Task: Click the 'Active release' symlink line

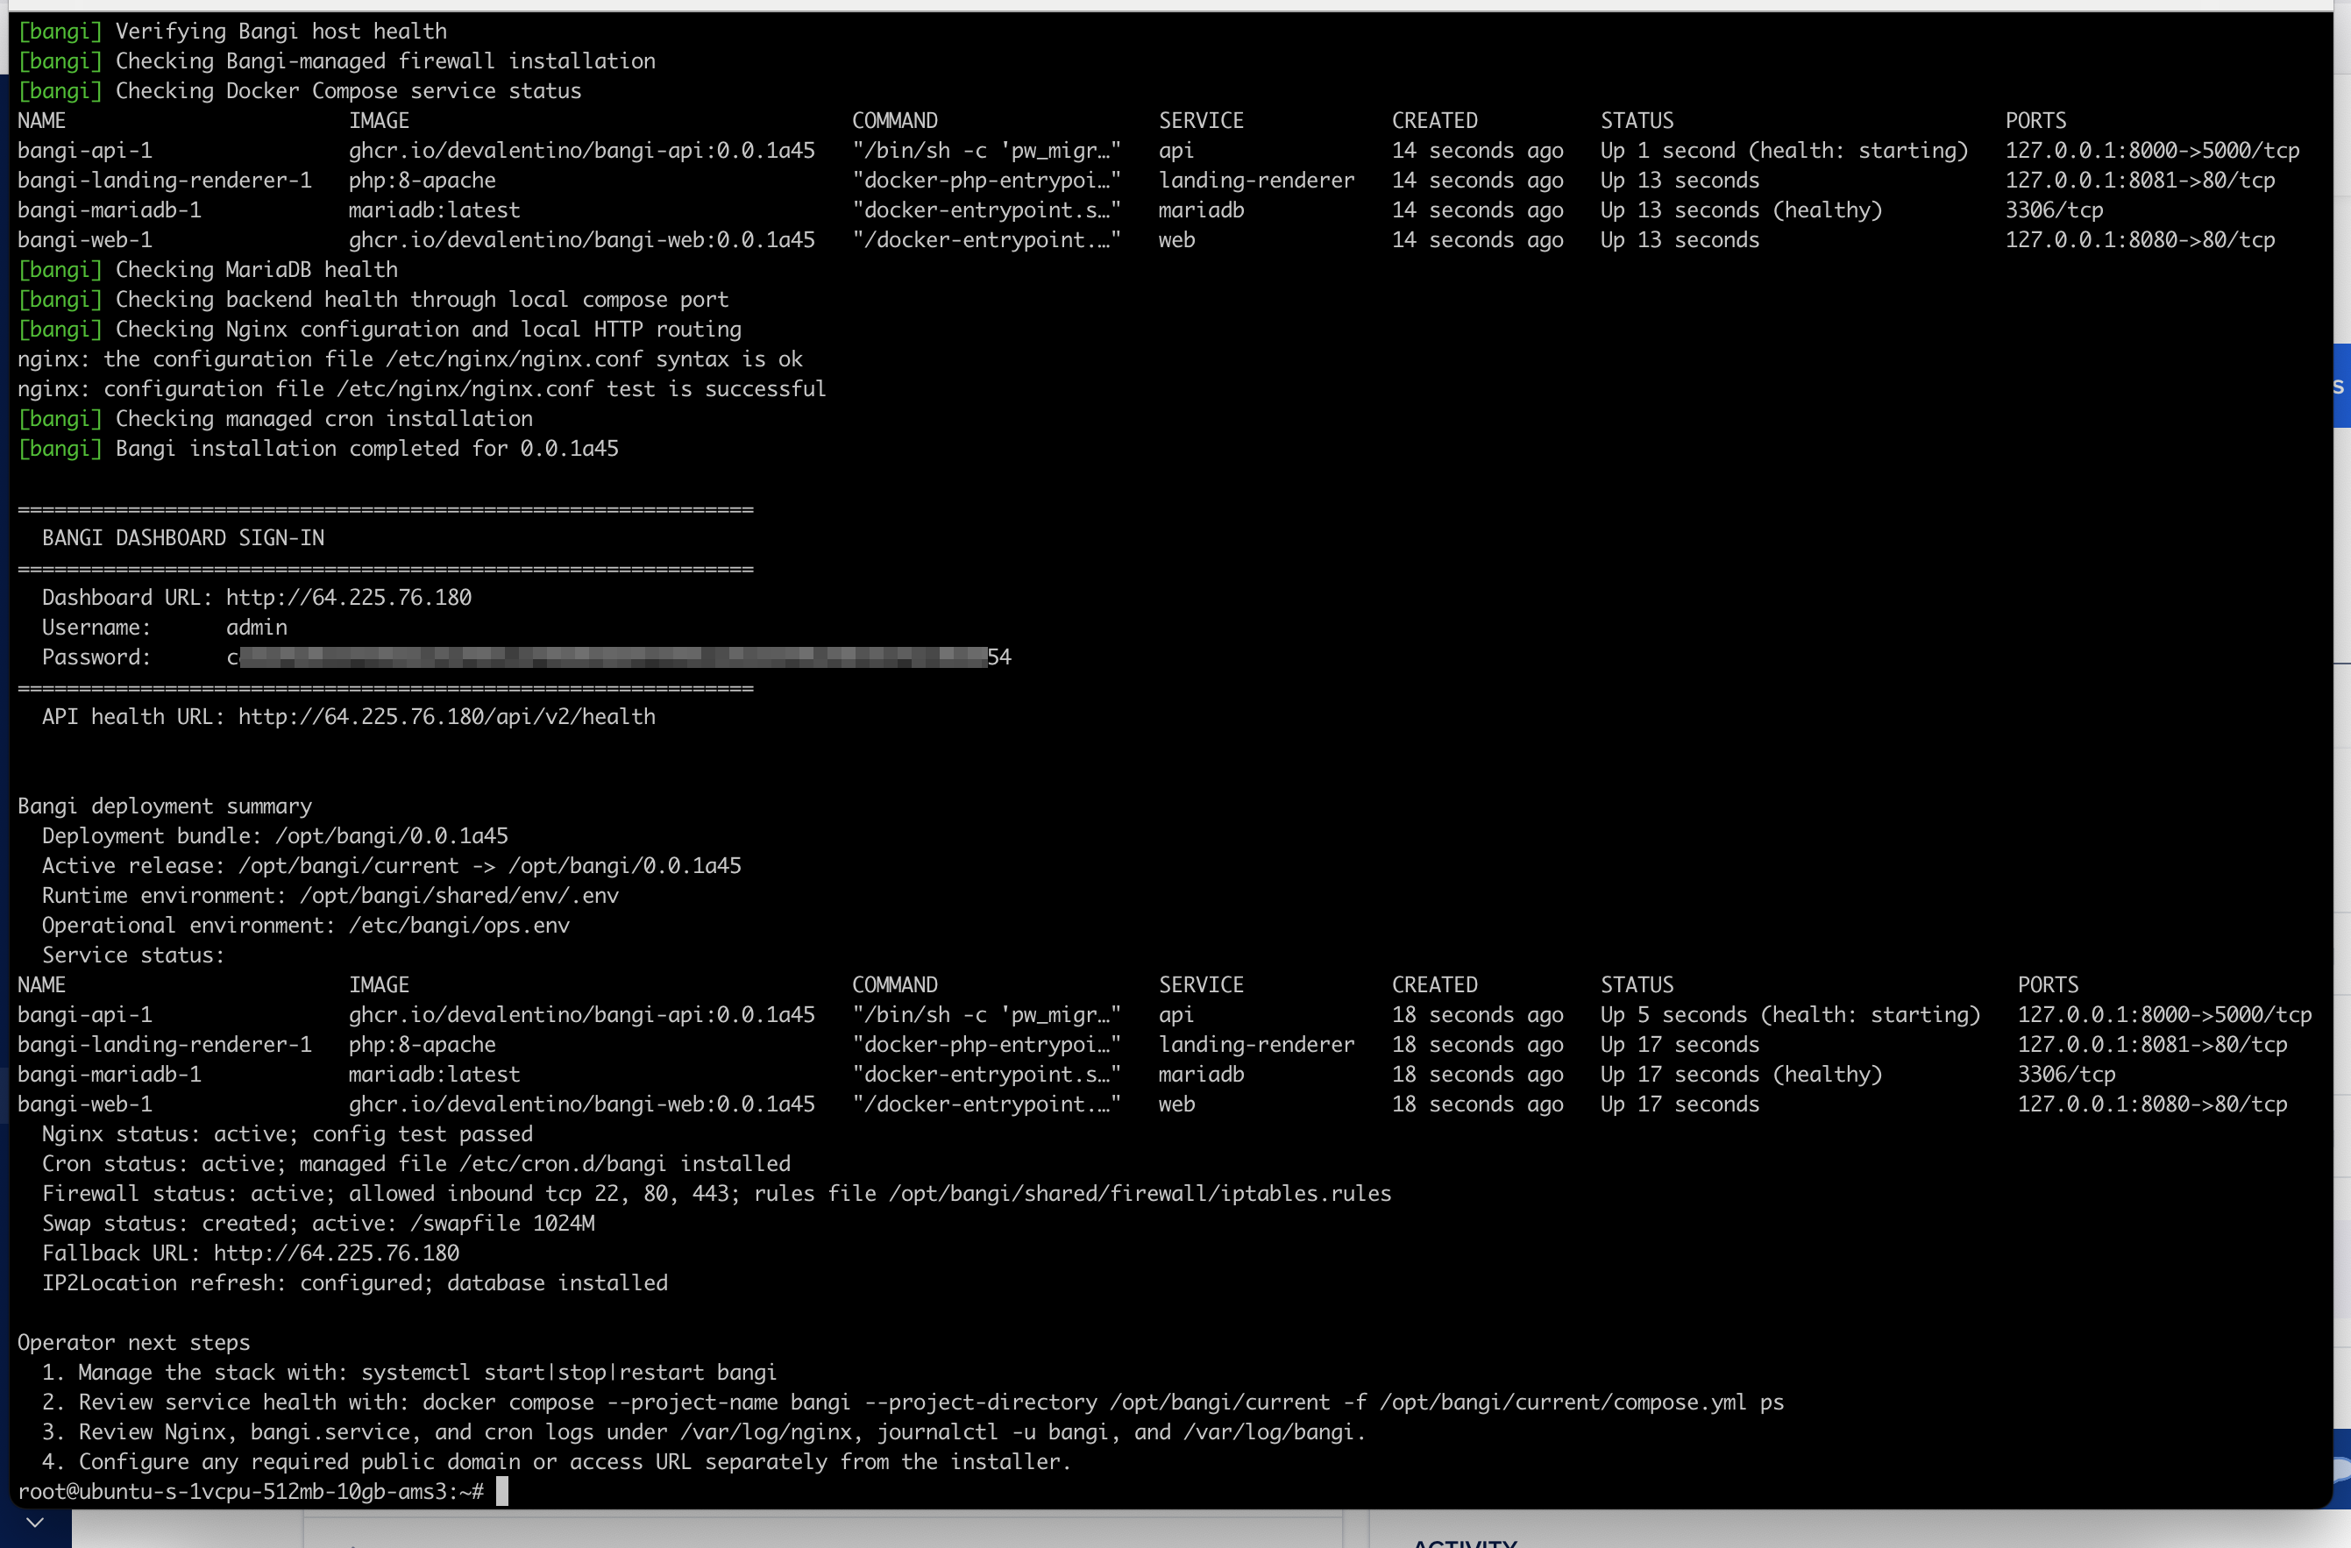Action: coord(391,866)
